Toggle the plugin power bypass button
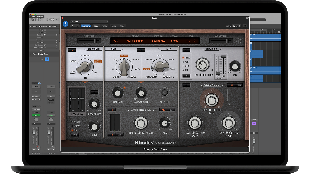310x174 pixels. point(65,24)
